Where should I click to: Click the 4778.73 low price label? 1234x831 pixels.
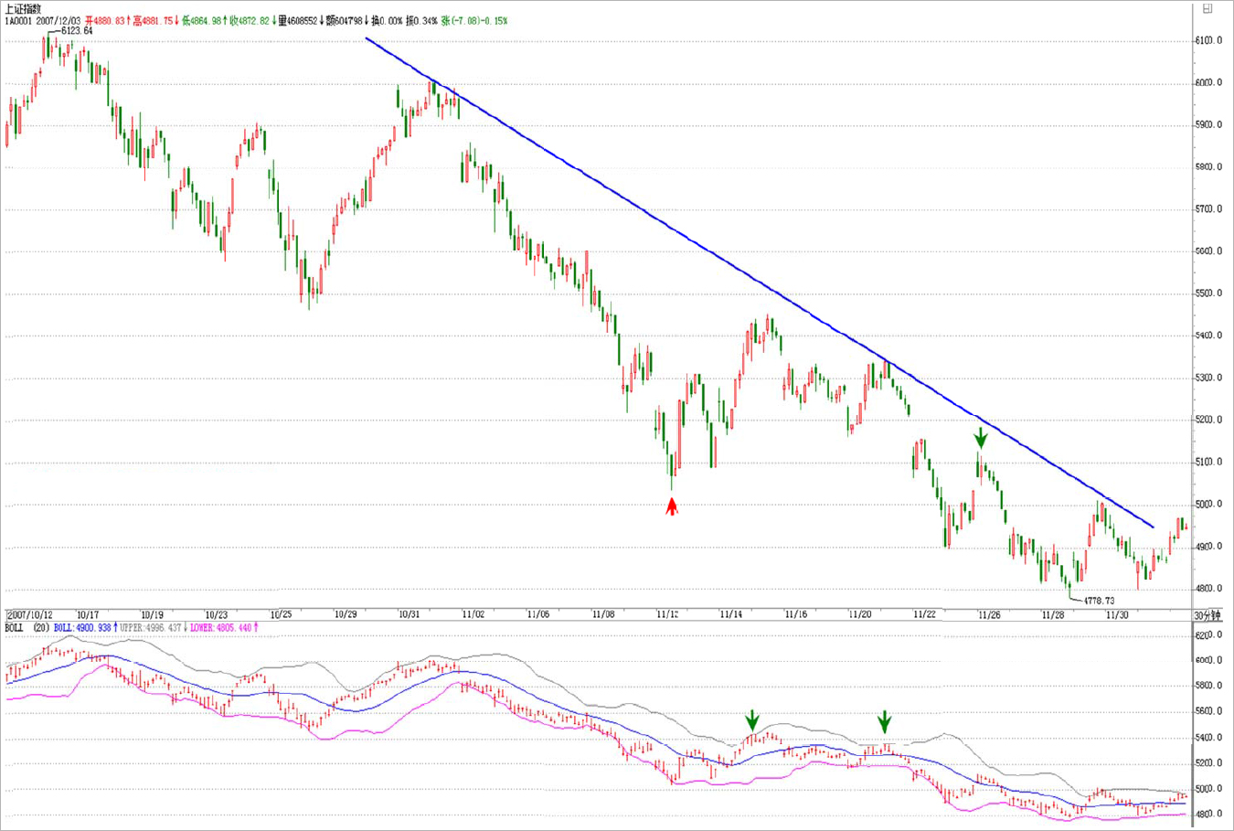tap(1098, 601)
